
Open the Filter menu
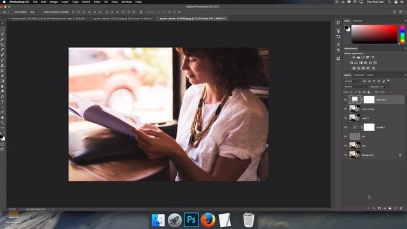97,2
